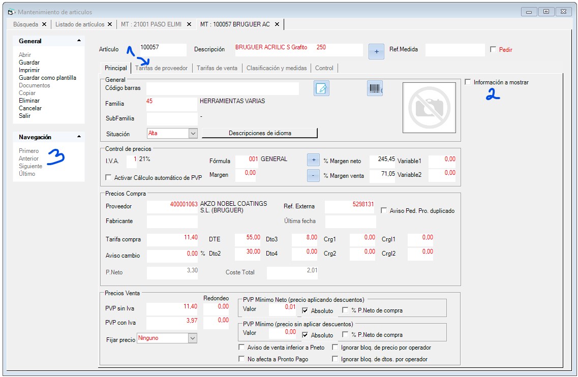578x377 pixels.
Task: Enable the Información a mostrar checkbox
Action: 468,82
